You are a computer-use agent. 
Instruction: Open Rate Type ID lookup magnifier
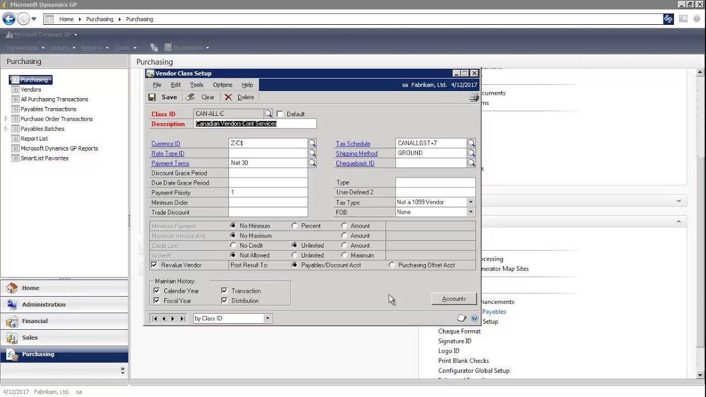pos(312,153)
